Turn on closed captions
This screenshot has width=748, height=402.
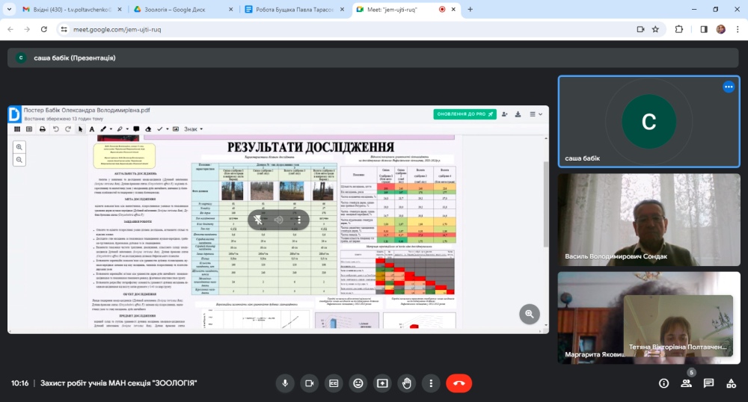334,383
